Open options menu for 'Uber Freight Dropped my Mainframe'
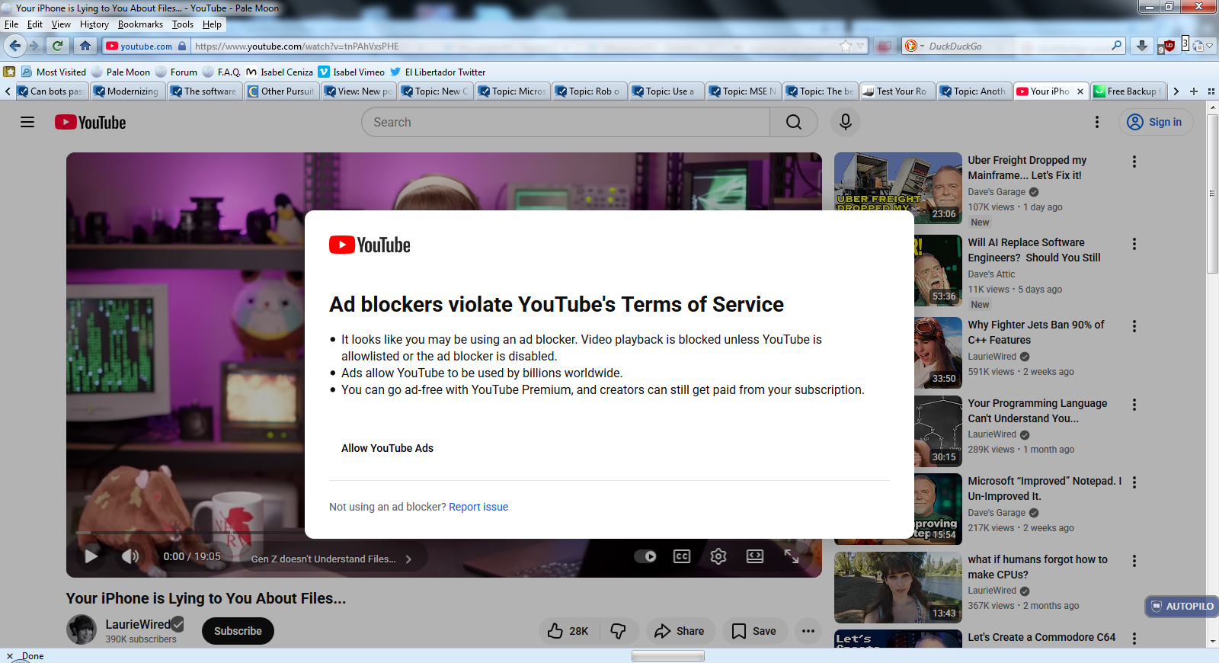1219x663 pixels. tap(1134, 162)
